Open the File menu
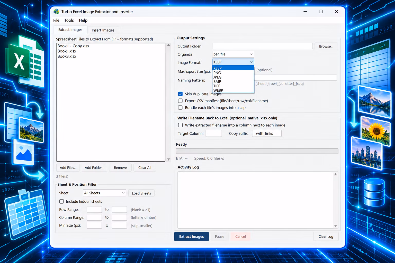 56,20
